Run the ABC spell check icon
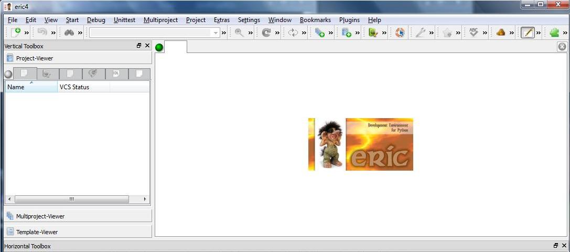The height and width of the screenshot is (252, 570). [474, 33]
